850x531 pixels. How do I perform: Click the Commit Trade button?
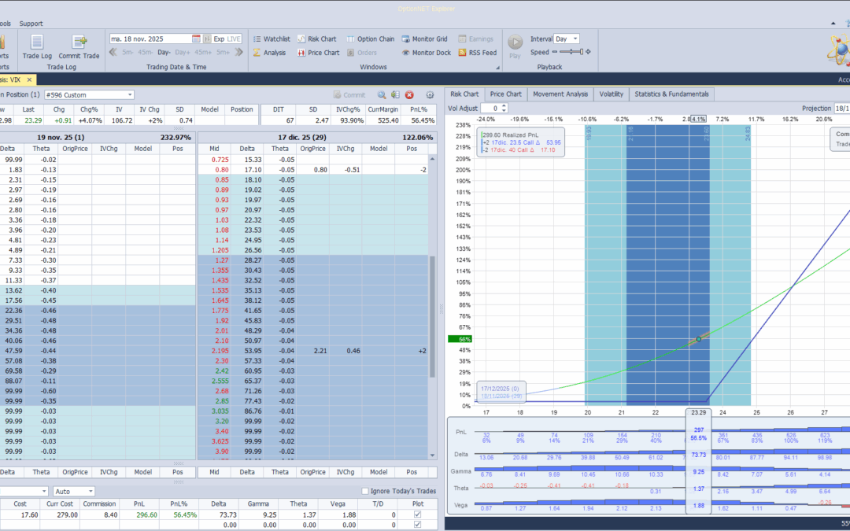[x=79, y=47]
